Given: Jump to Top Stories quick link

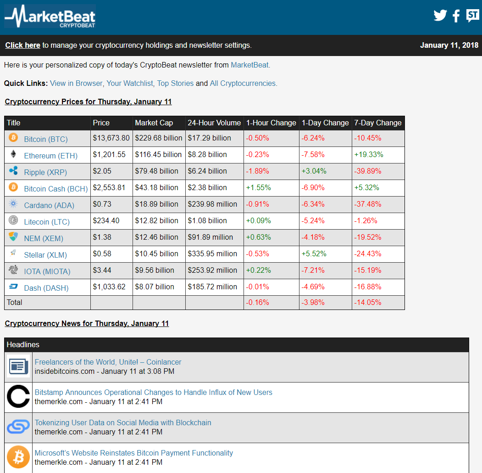Looking at the screenshot, I should click(175, 84).
